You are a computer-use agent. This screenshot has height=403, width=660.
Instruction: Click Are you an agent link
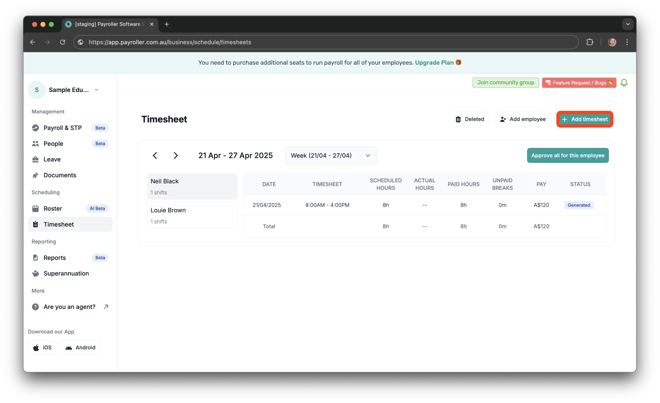69,307
